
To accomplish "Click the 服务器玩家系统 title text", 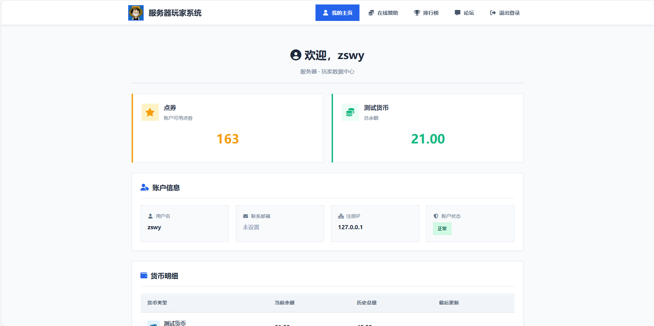I will 175,13.
